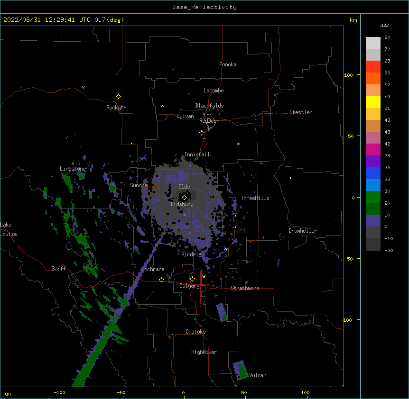This screenshot has width=409, height=399.
Task: Click the dBZ legend heading
Action: click(x=384, y=25)
